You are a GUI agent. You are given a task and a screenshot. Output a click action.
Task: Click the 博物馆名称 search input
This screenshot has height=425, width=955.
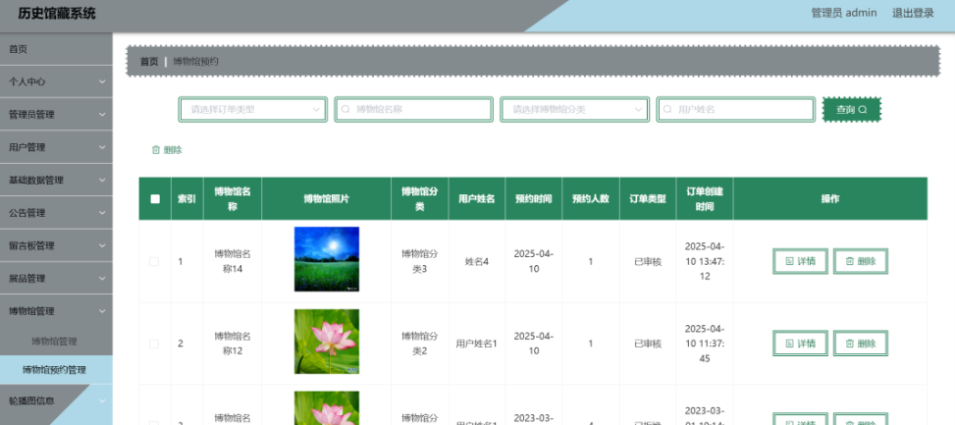coord(413,110)
